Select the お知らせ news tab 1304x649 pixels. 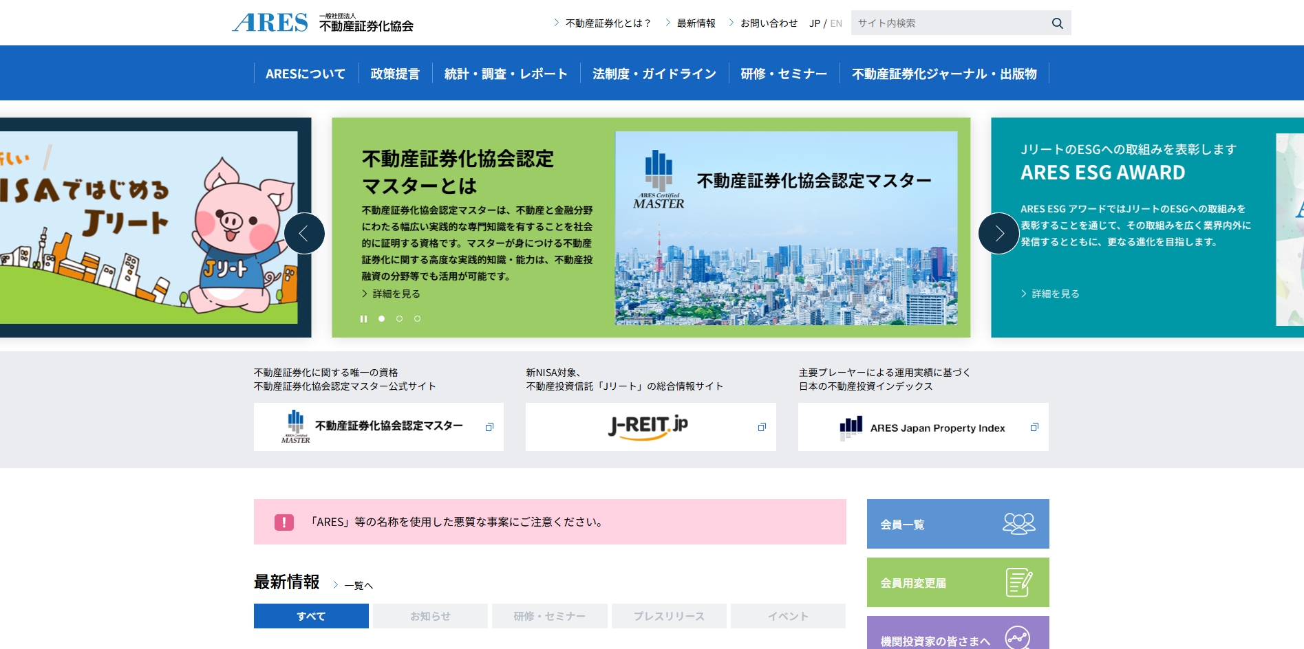[430, 616]
